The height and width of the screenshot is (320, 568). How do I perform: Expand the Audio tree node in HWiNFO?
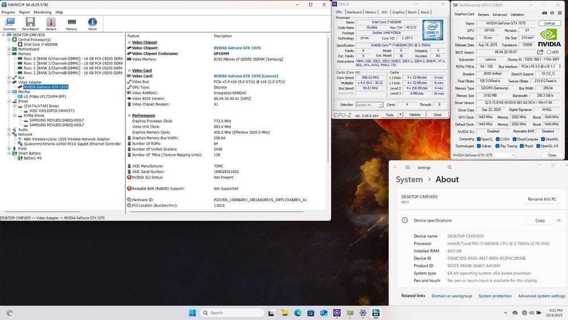pos(10,130)
